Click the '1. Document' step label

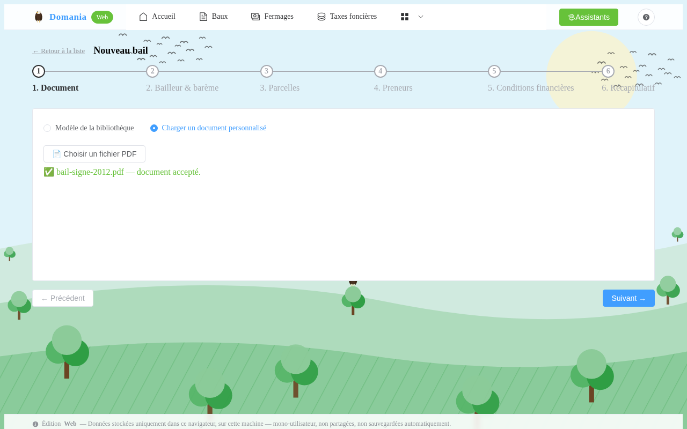(x=55, y=88)
